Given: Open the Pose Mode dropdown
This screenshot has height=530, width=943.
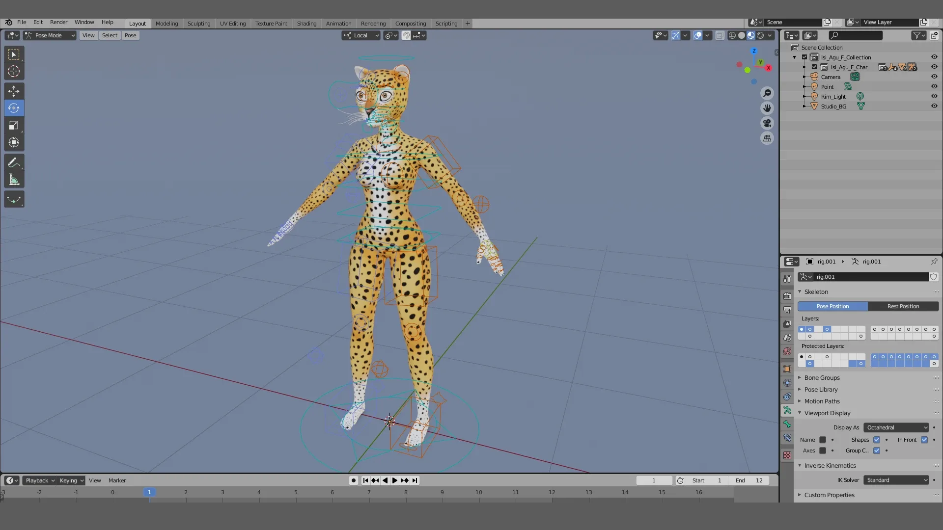Looking at the screenshot, I should pos(50,35).
